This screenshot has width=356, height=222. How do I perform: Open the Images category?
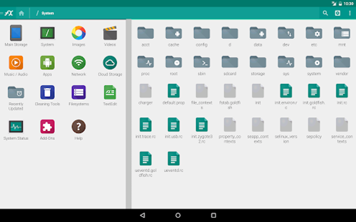coord(79,33)
